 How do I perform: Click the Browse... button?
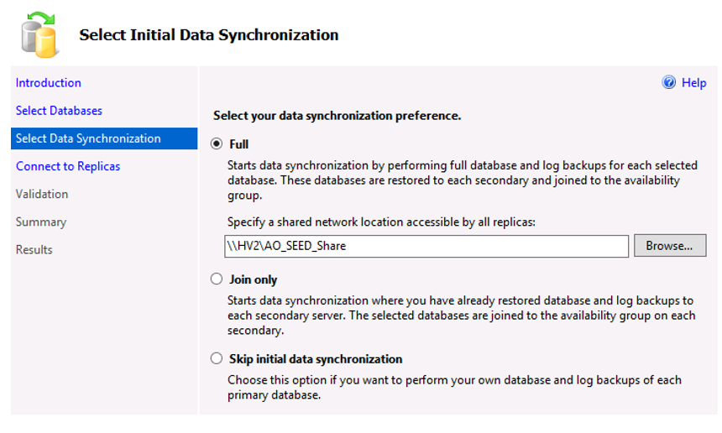[669, 246]
